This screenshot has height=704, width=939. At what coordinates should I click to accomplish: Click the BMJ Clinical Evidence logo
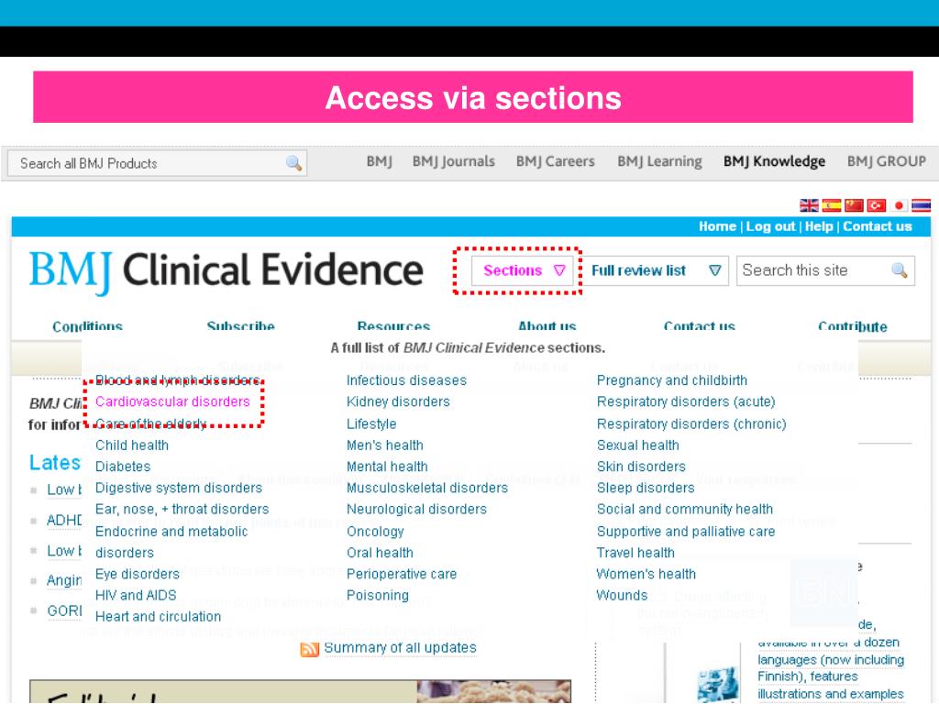[x=226, y=271]
